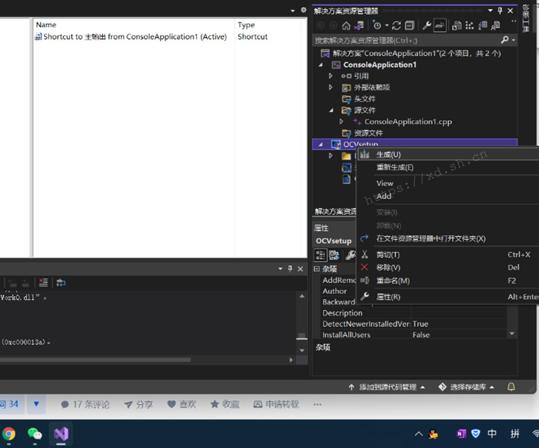The width and height of the screenshot is (539, 448).
Task: Expand the 引用 node under ConsoleApplication1
Action: (330, 76)
